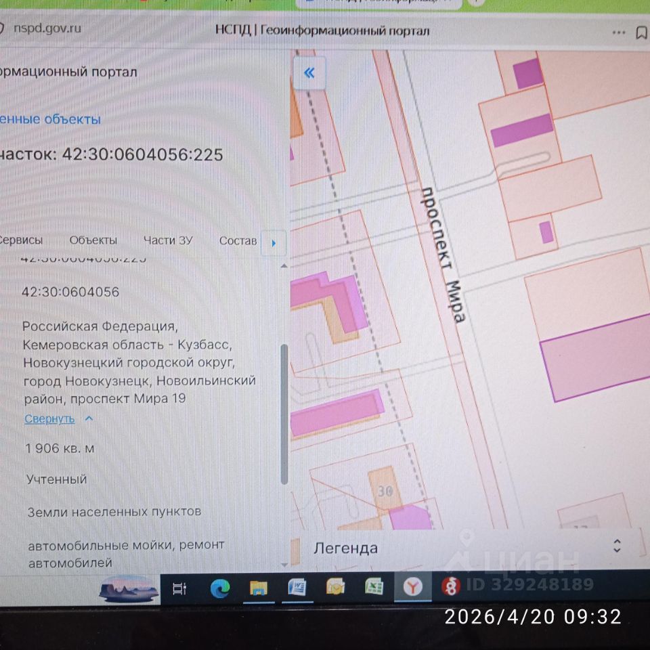Click status text Учтенный
The image size is (650, 650).
tap(57, 479)
